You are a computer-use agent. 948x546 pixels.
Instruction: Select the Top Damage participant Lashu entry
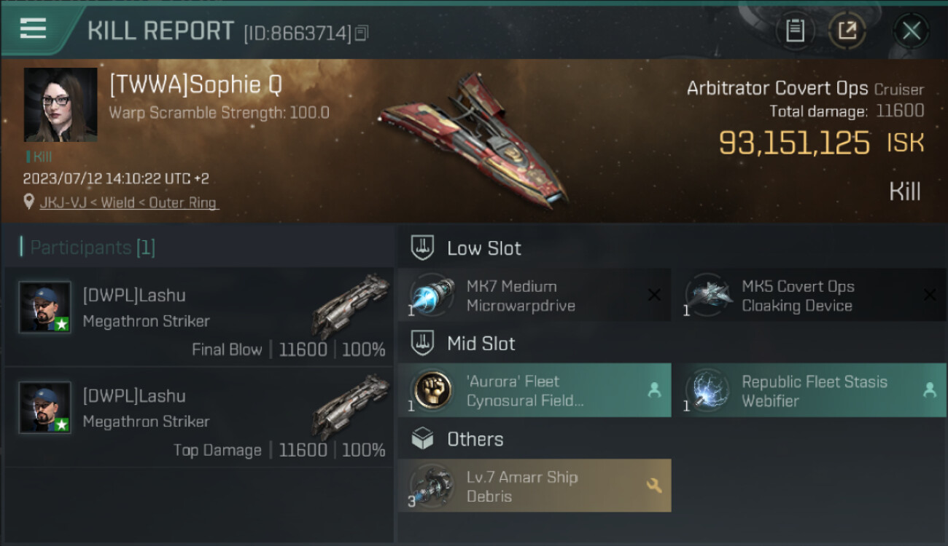pyautogui.click(x=199, y=417)
